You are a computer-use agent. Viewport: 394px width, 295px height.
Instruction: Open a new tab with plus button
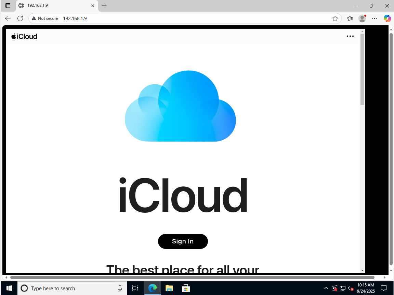click(x=104, y=5)
